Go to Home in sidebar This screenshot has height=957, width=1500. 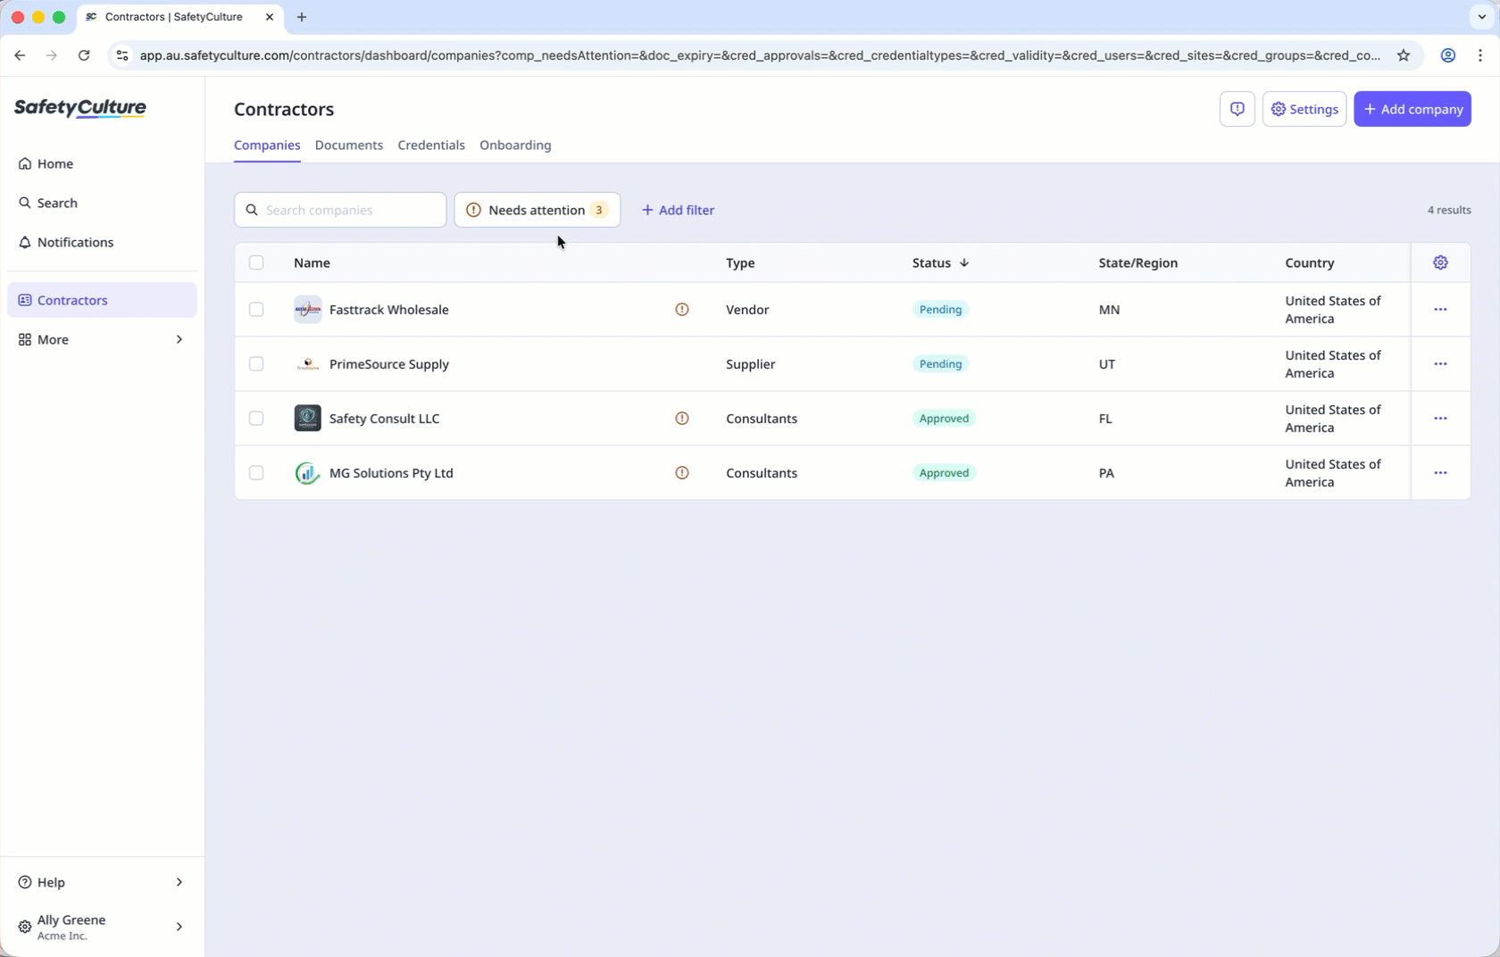click(102, 163)
